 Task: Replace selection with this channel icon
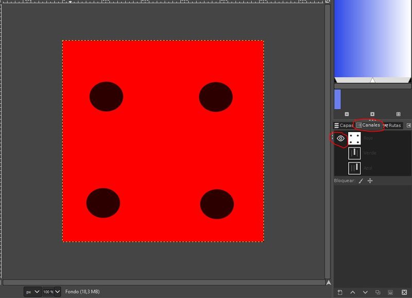coord(390,292)
